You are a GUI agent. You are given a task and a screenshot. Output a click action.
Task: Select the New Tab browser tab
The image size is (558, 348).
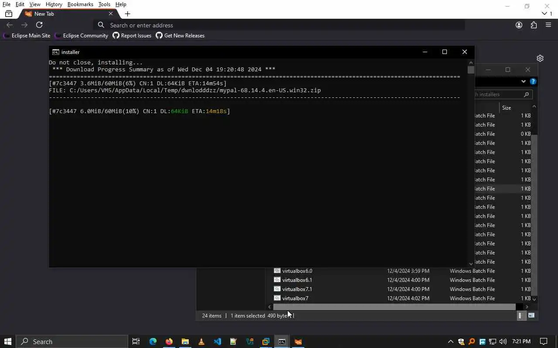click(x=69, y=14)
